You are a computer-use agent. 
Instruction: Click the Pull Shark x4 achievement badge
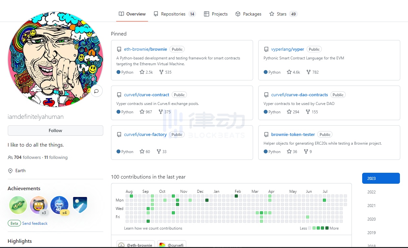(x=59, y=205)
